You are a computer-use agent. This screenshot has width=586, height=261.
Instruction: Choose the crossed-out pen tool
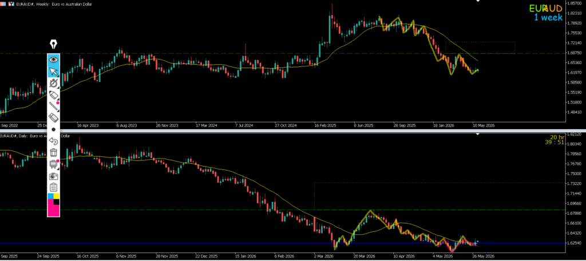(53, 83)
